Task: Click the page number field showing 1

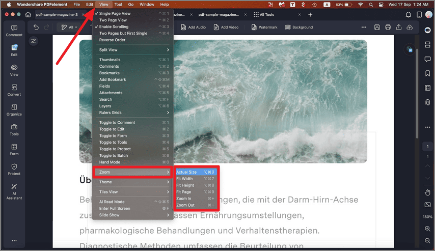Action: coord(427,147)
